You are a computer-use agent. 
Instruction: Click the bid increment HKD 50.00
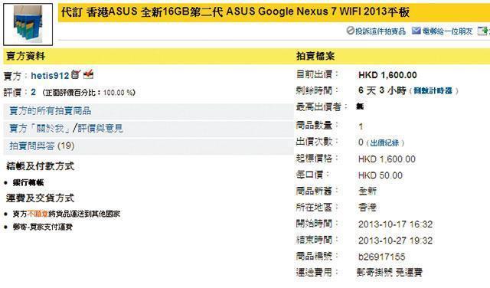pos(381,175)
